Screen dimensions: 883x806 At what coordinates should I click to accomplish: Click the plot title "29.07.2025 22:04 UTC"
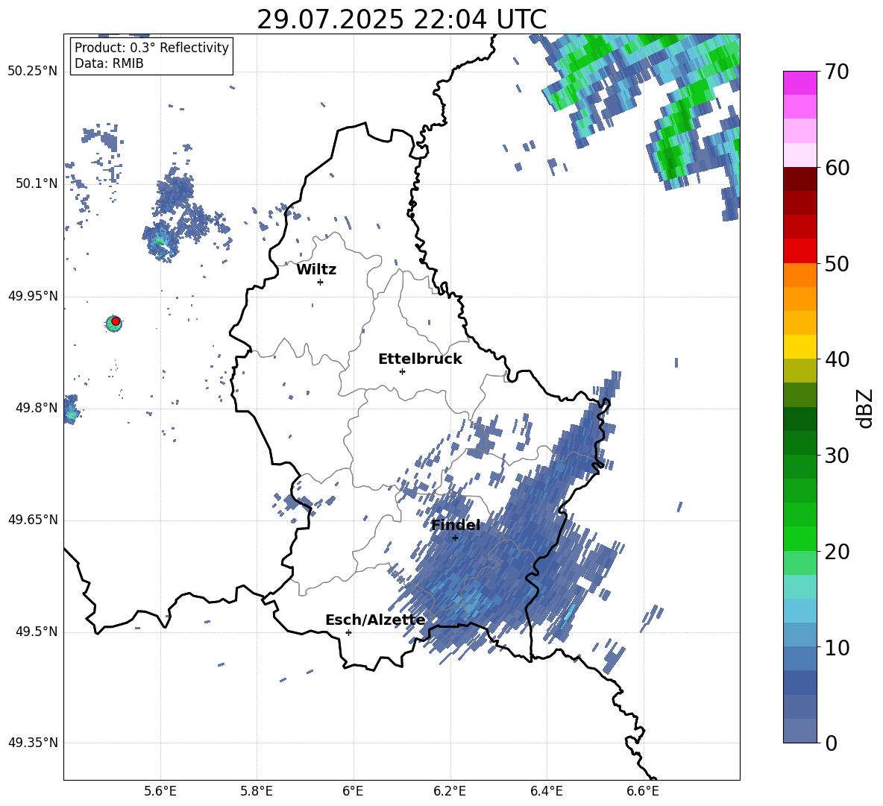[401, 19]
